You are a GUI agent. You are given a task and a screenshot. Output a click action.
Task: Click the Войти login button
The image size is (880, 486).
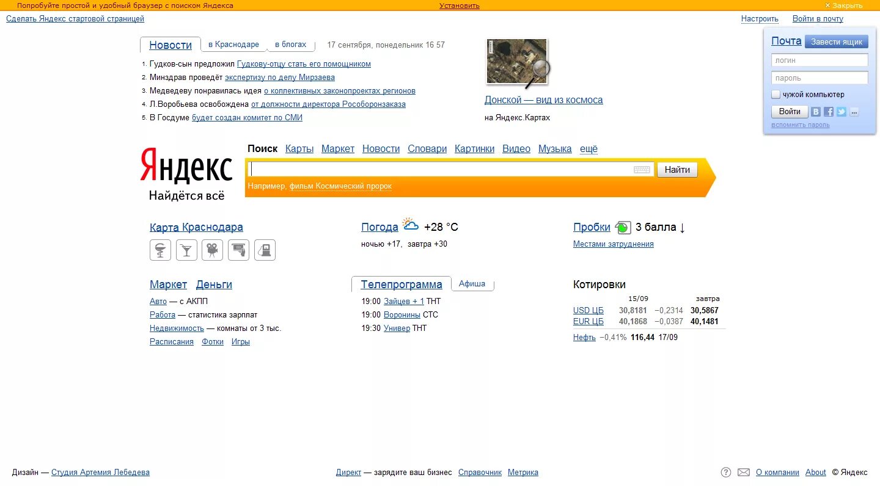(790, 112)
